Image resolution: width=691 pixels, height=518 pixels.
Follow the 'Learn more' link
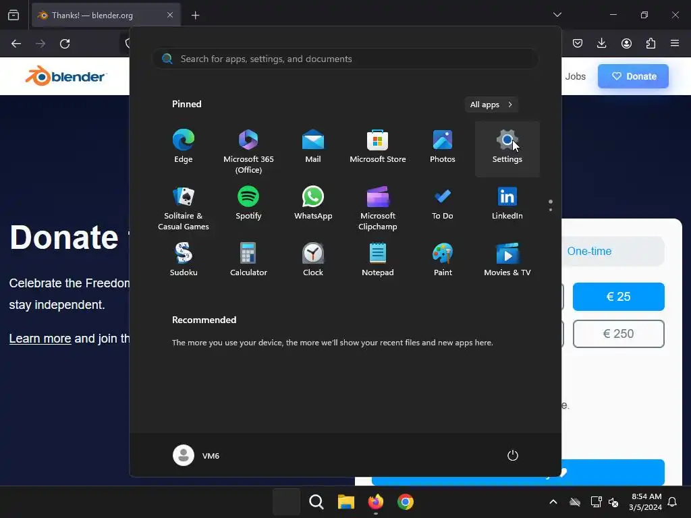click(40, 339)
